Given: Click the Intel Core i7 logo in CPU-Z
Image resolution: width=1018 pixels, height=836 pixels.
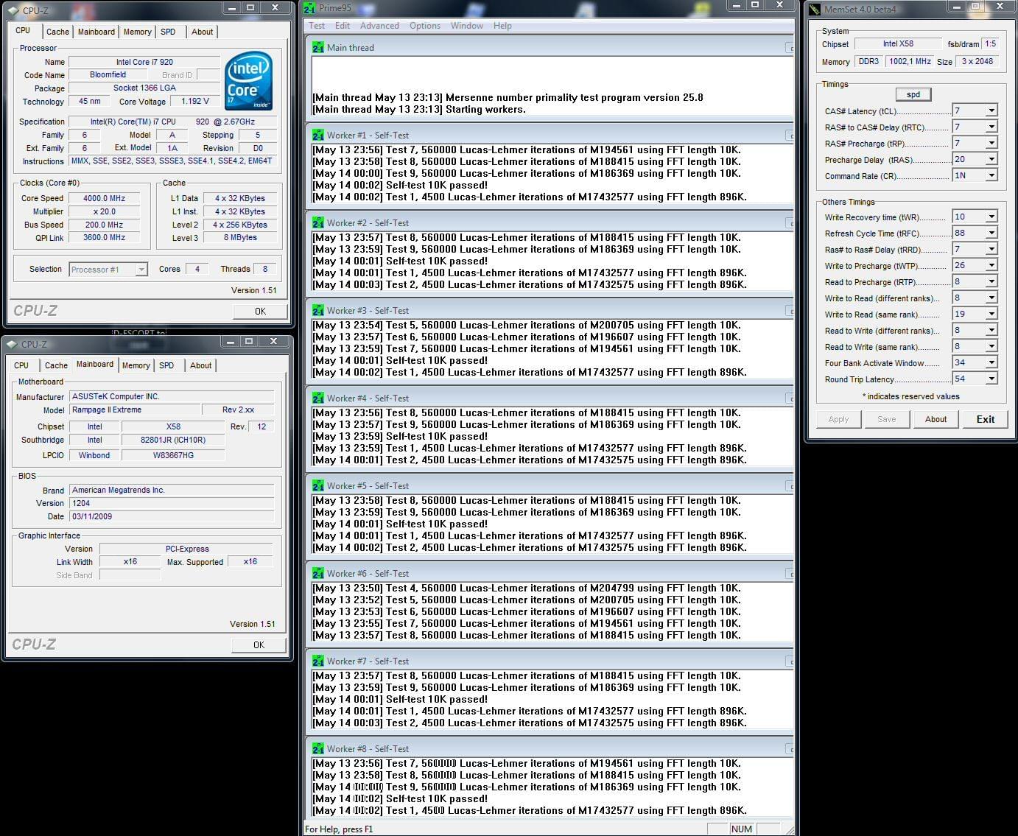Looking at the screenshot, I should 248,80.
